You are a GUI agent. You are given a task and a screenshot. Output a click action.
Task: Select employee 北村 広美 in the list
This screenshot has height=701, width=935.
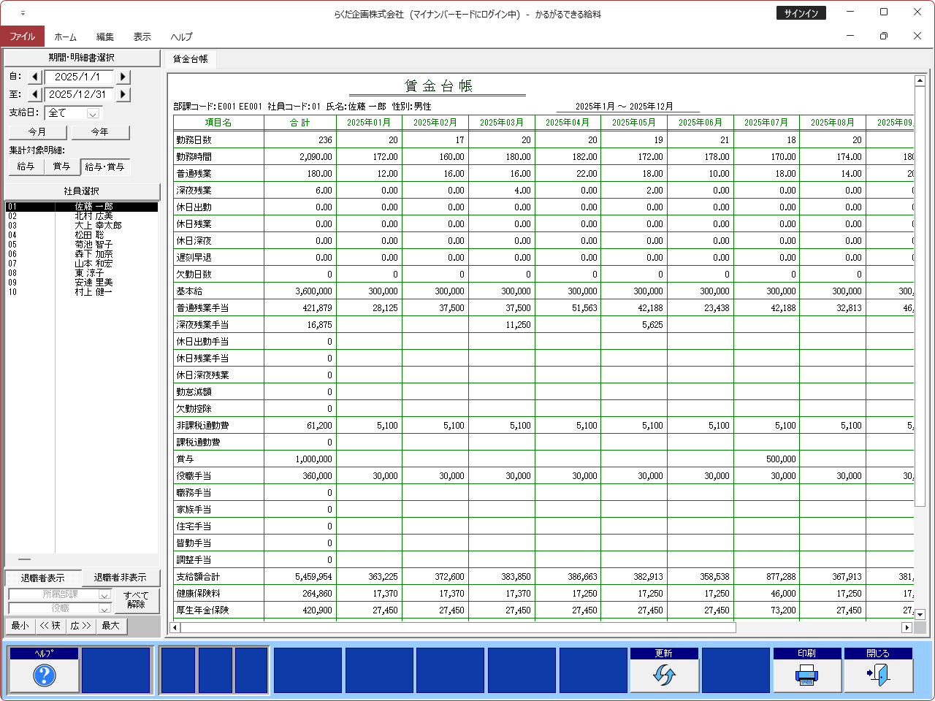tap(93, 216)
